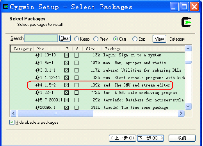This screenshot has width=203, height=146.
Task: Select the 'run: Start console programs' text
Action: point(134,78)
